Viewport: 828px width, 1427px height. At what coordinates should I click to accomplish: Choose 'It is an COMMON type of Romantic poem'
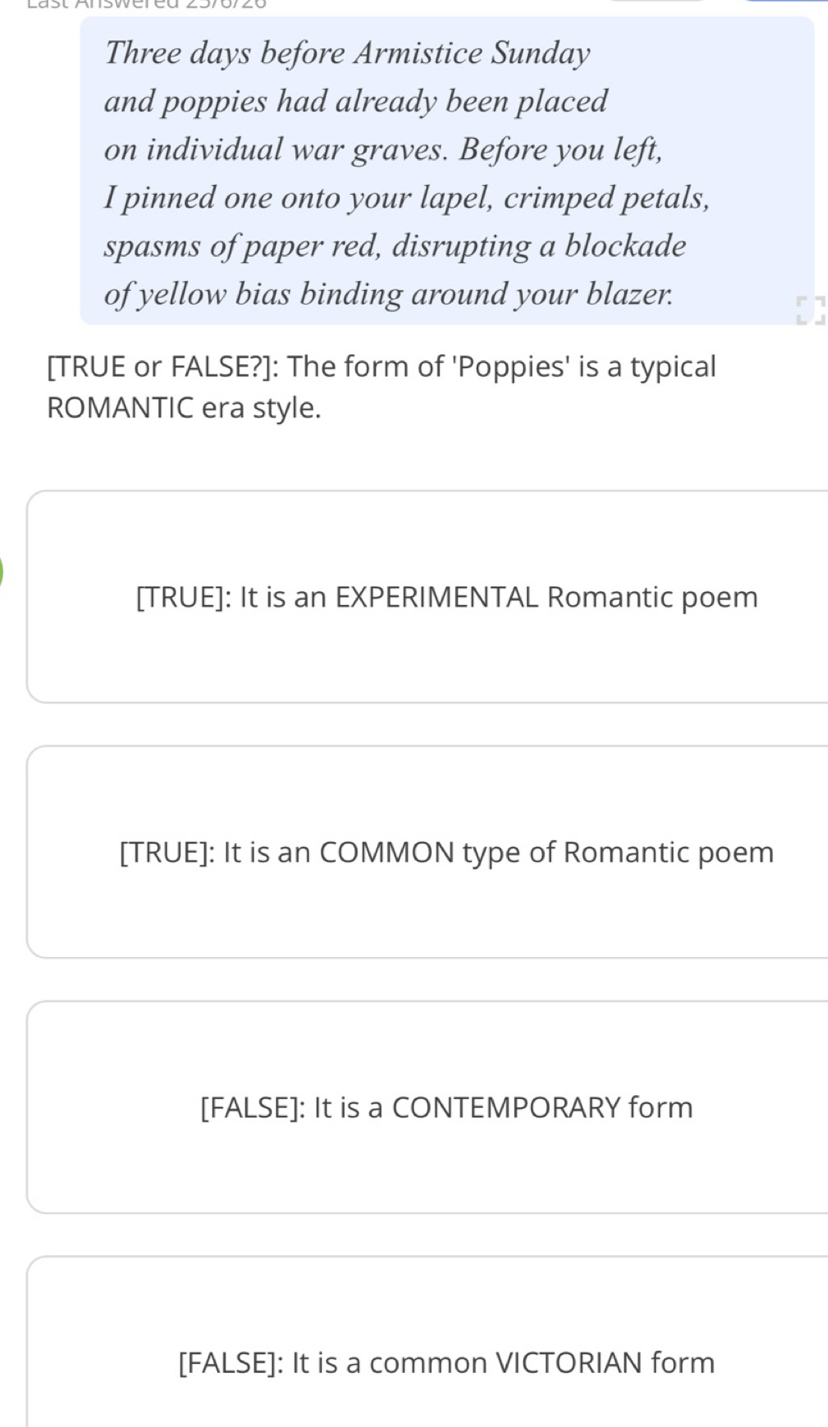pyautogui.click(x=428, y=852)
